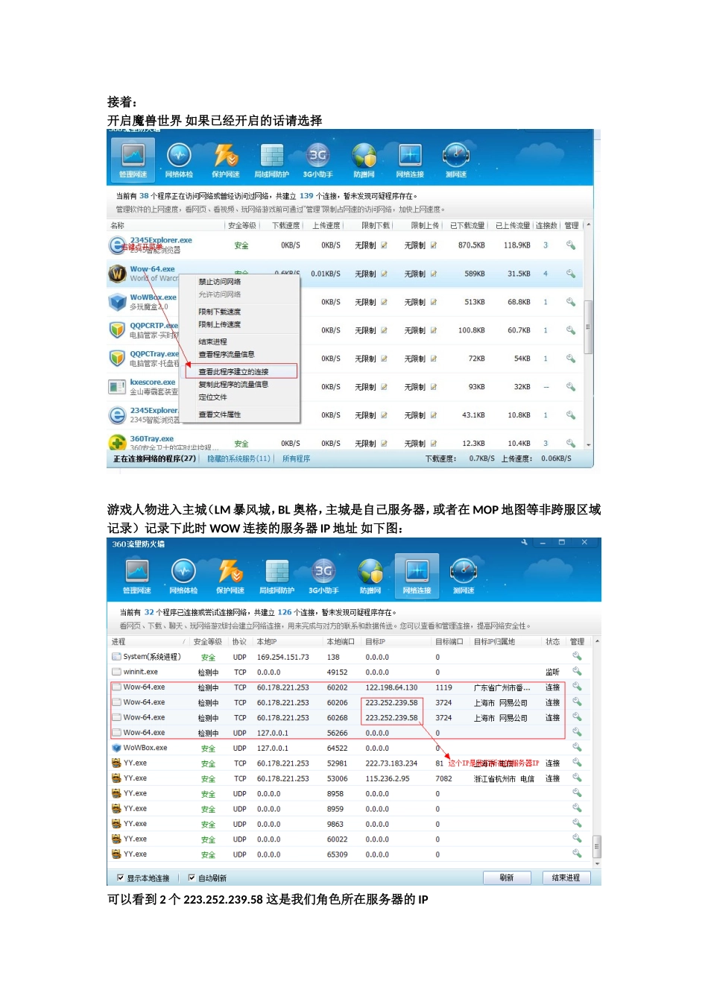708x1002 pixels.
Task: Select 保护网速 icon in the lower 360流量防火墙 window
Action: (230, 576)
